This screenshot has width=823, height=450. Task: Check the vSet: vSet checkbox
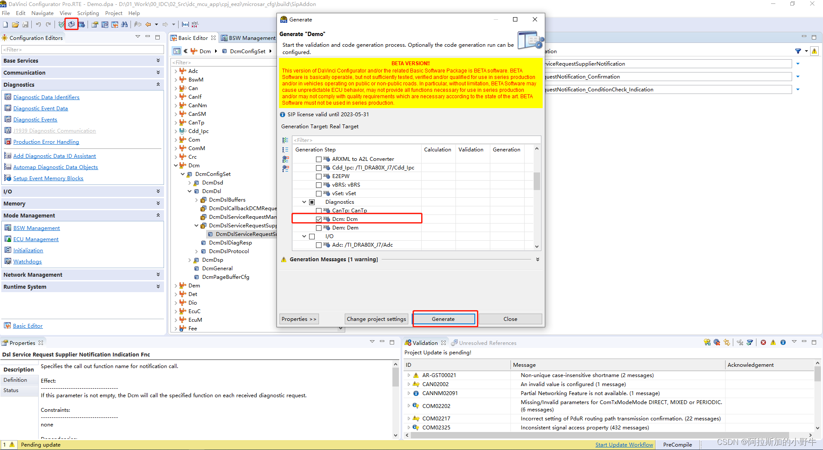[x=319, y=193]
